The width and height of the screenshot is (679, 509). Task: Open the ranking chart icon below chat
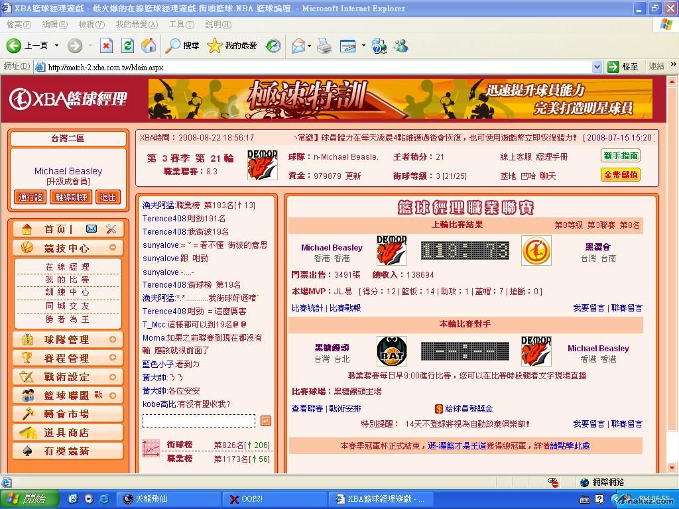[x=151, y=449]
